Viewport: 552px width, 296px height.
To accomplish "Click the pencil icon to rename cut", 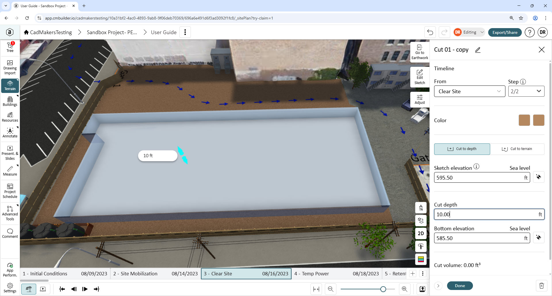I will pyautogui.click(x=478, y=50).
